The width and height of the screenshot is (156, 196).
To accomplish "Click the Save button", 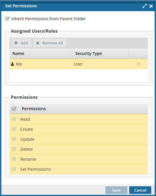I will click(116, 190).
